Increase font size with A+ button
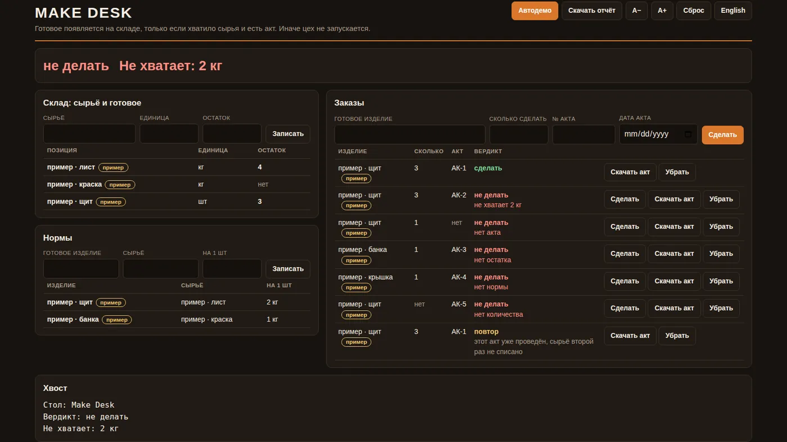 pyautogui.click(x=662, y=11)
